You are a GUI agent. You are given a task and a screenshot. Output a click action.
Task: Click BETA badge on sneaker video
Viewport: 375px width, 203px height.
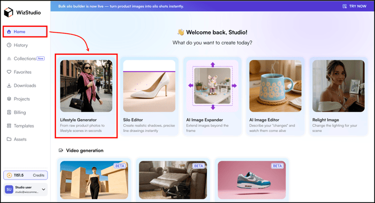[278, 166]
